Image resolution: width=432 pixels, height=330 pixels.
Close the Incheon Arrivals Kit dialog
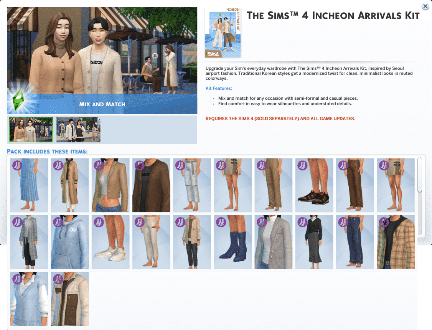(x=425, y=7)
